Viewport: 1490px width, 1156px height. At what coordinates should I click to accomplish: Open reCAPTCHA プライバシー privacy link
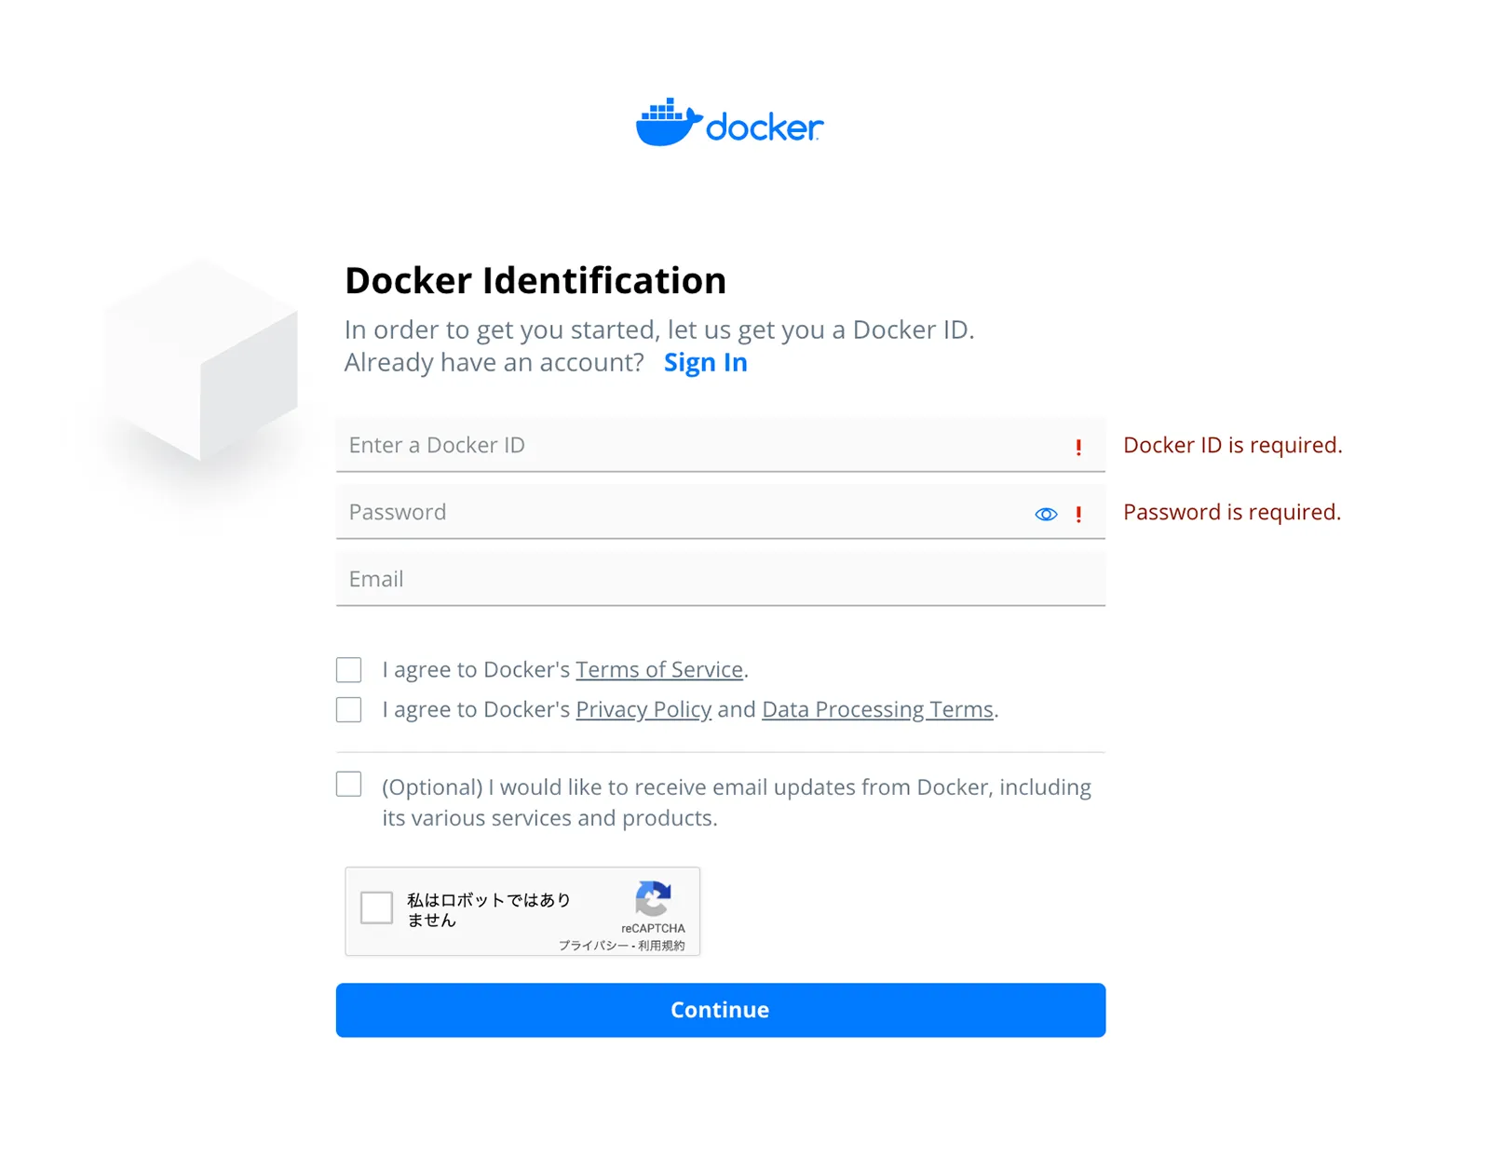pos(593,946)
